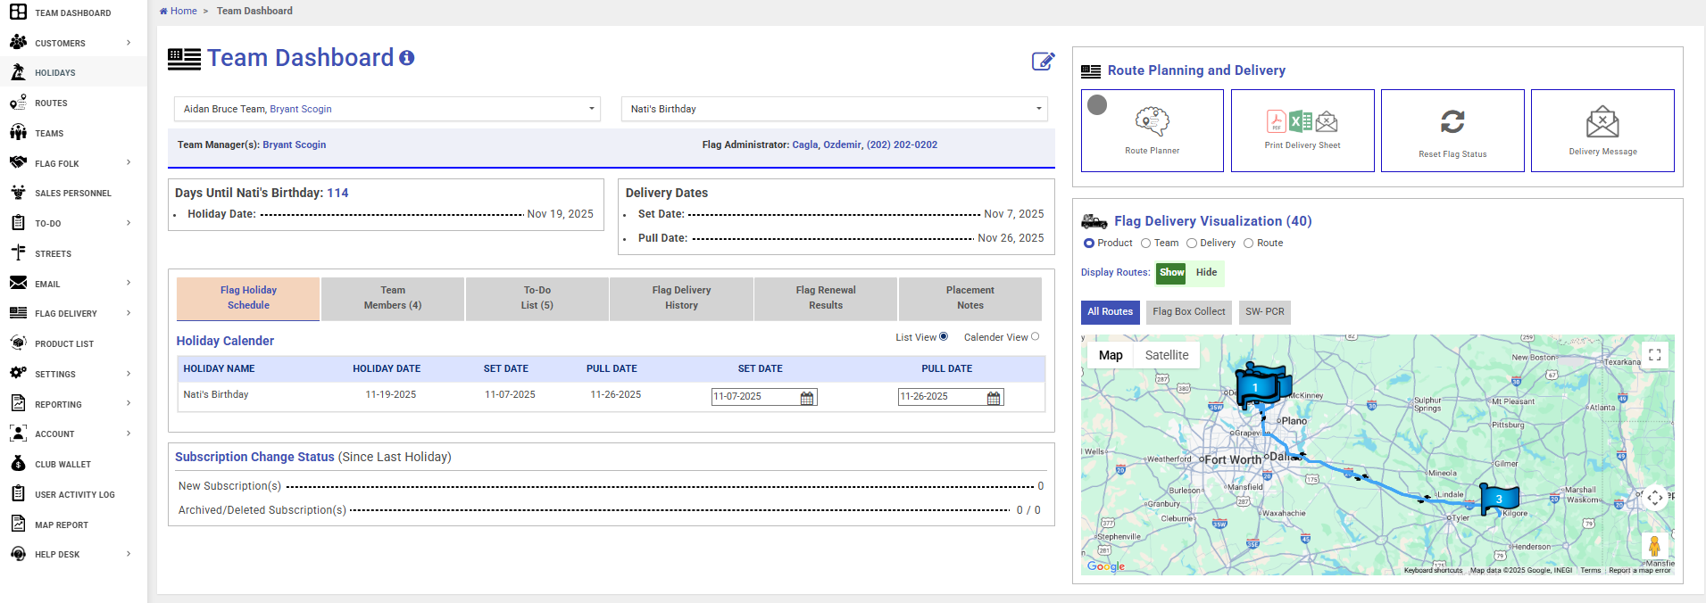Open the Delivery Message button
Image resolution: width=1706 pixels, height=603 pixels.
click(x=1602, y=130)
